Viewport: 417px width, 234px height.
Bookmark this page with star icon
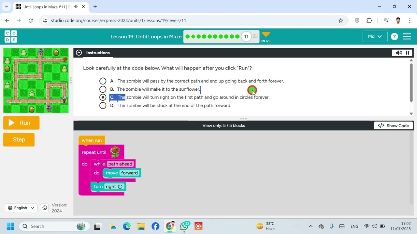coord(341,20)
